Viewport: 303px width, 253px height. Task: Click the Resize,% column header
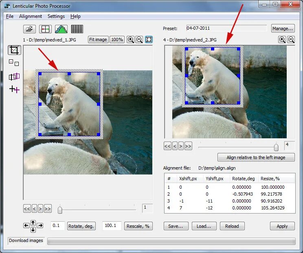(277, 179)
